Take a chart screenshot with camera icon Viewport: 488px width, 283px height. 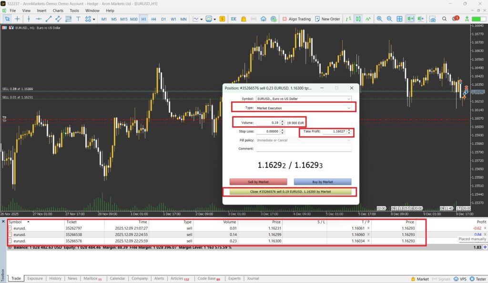(x=432, y=19)
